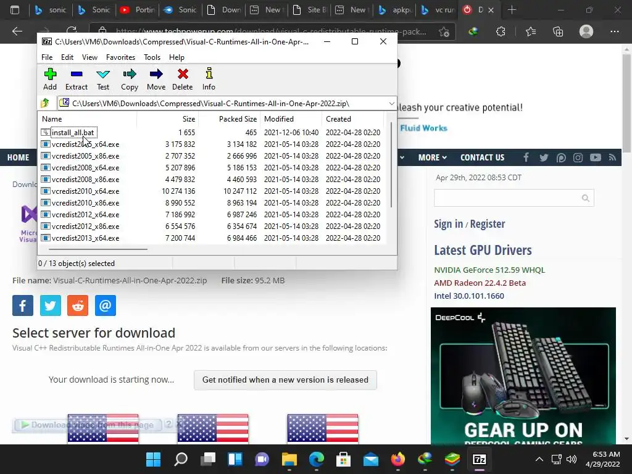Open the Register link

click(488, 223)
